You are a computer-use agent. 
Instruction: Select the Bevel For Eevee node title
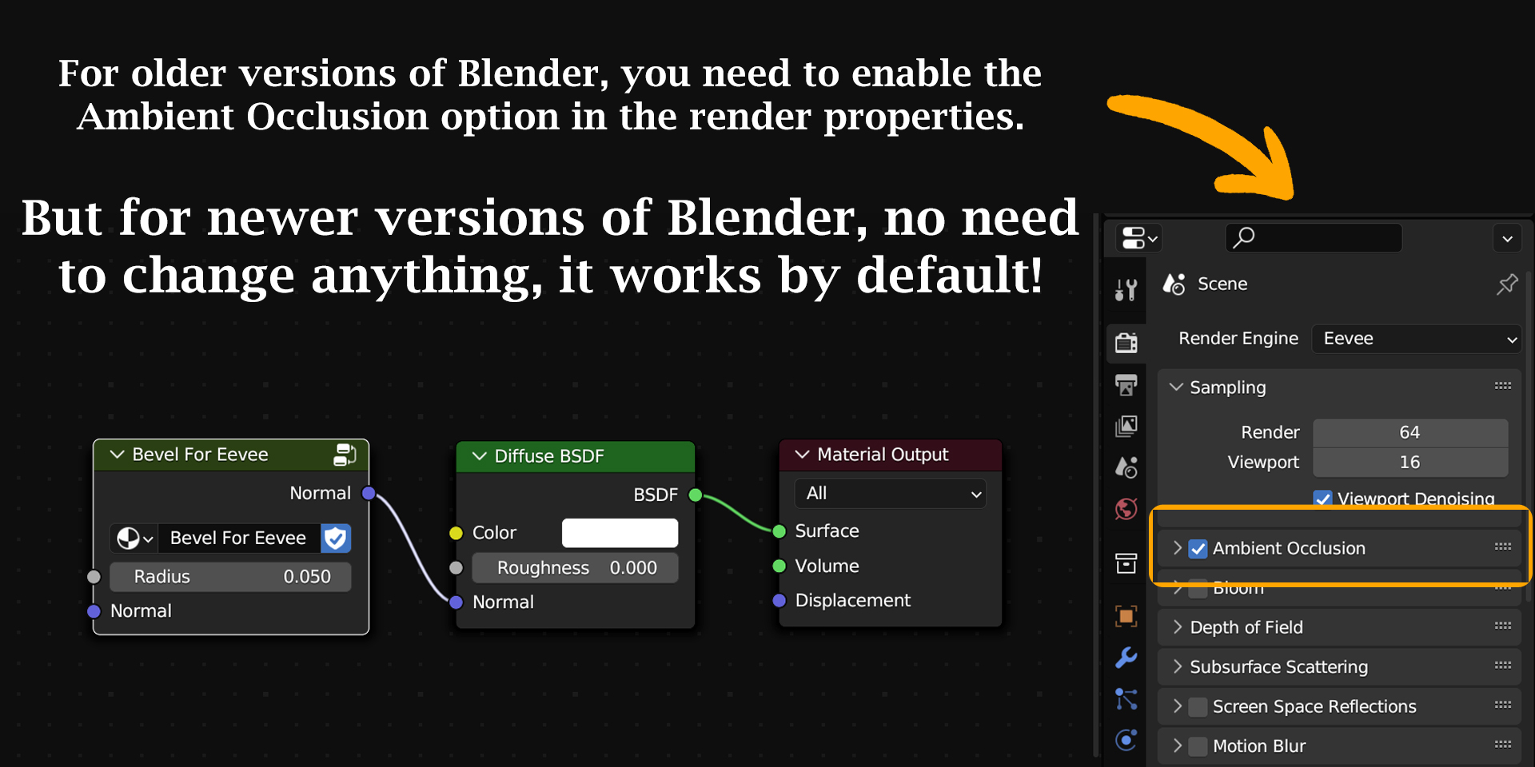200,455
